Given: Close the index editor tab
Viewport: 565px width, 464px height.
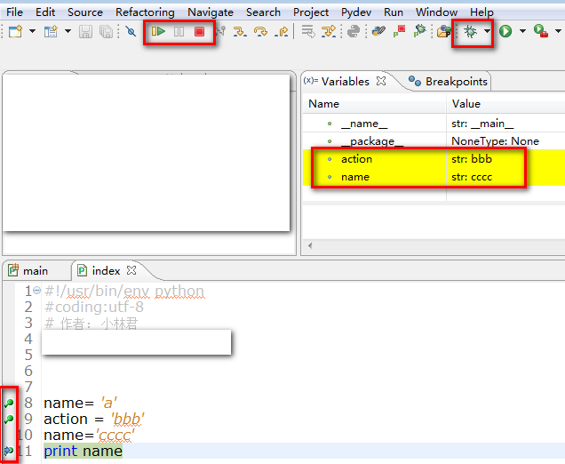Looking at the screenshot, I should [131, 270].
